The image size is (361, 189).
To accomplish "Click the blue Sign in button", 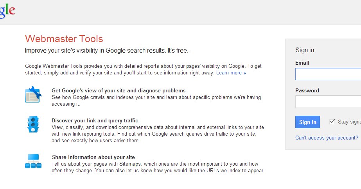I will point(307,122).
